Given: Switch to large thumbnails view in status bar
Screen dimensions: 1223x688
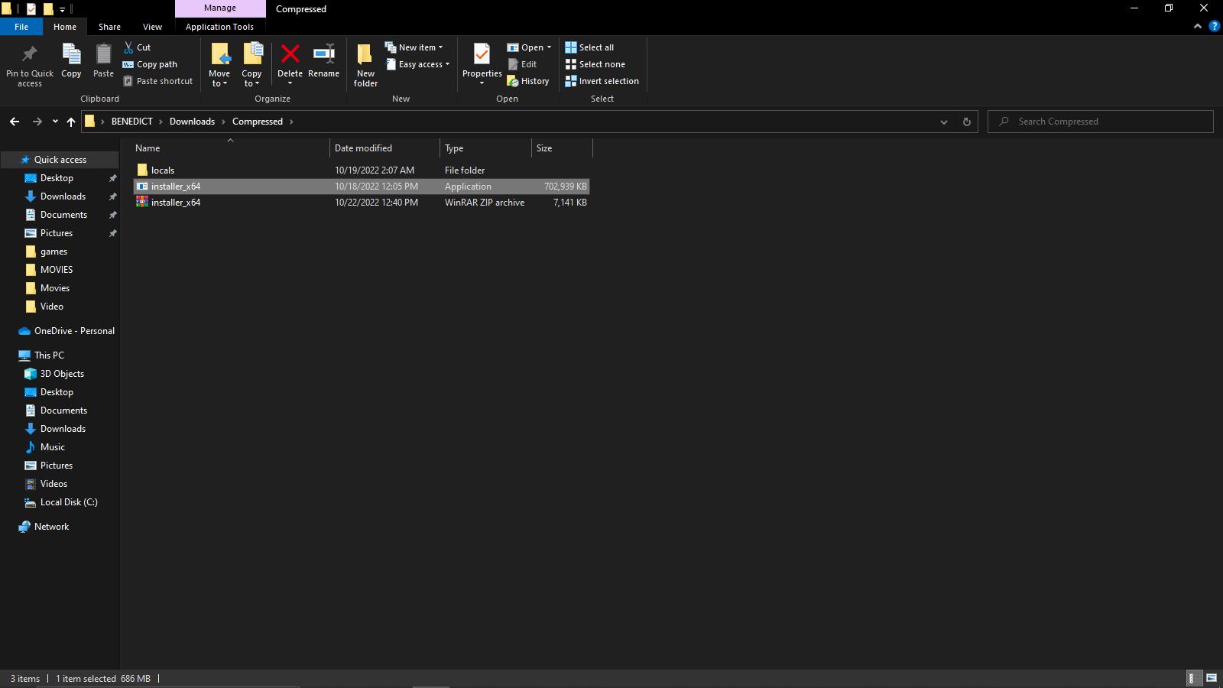Looking at the screenshot, I should tap(1212, 678).
